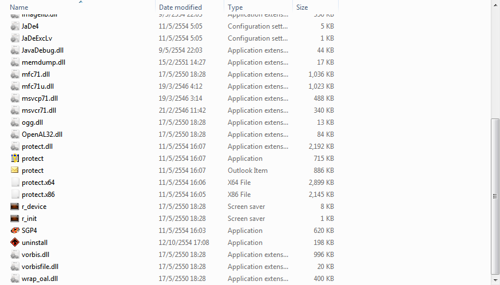Click the vertical scrollbar thumb
Viewport: 500px width, 285px height.
tap(495, 195)
